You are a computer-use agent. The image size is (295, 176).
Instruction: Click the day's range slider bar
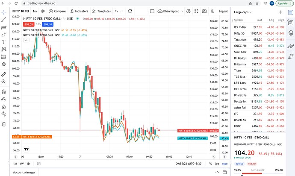pos(258,173)
